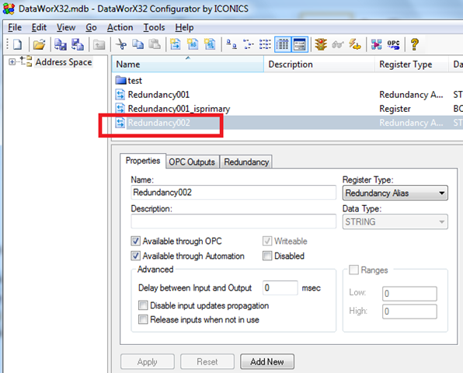The height and width of the screenshot is (373, 463).
Task: Click the middle new item toolbar icon
Action: [x=193, y=44]
